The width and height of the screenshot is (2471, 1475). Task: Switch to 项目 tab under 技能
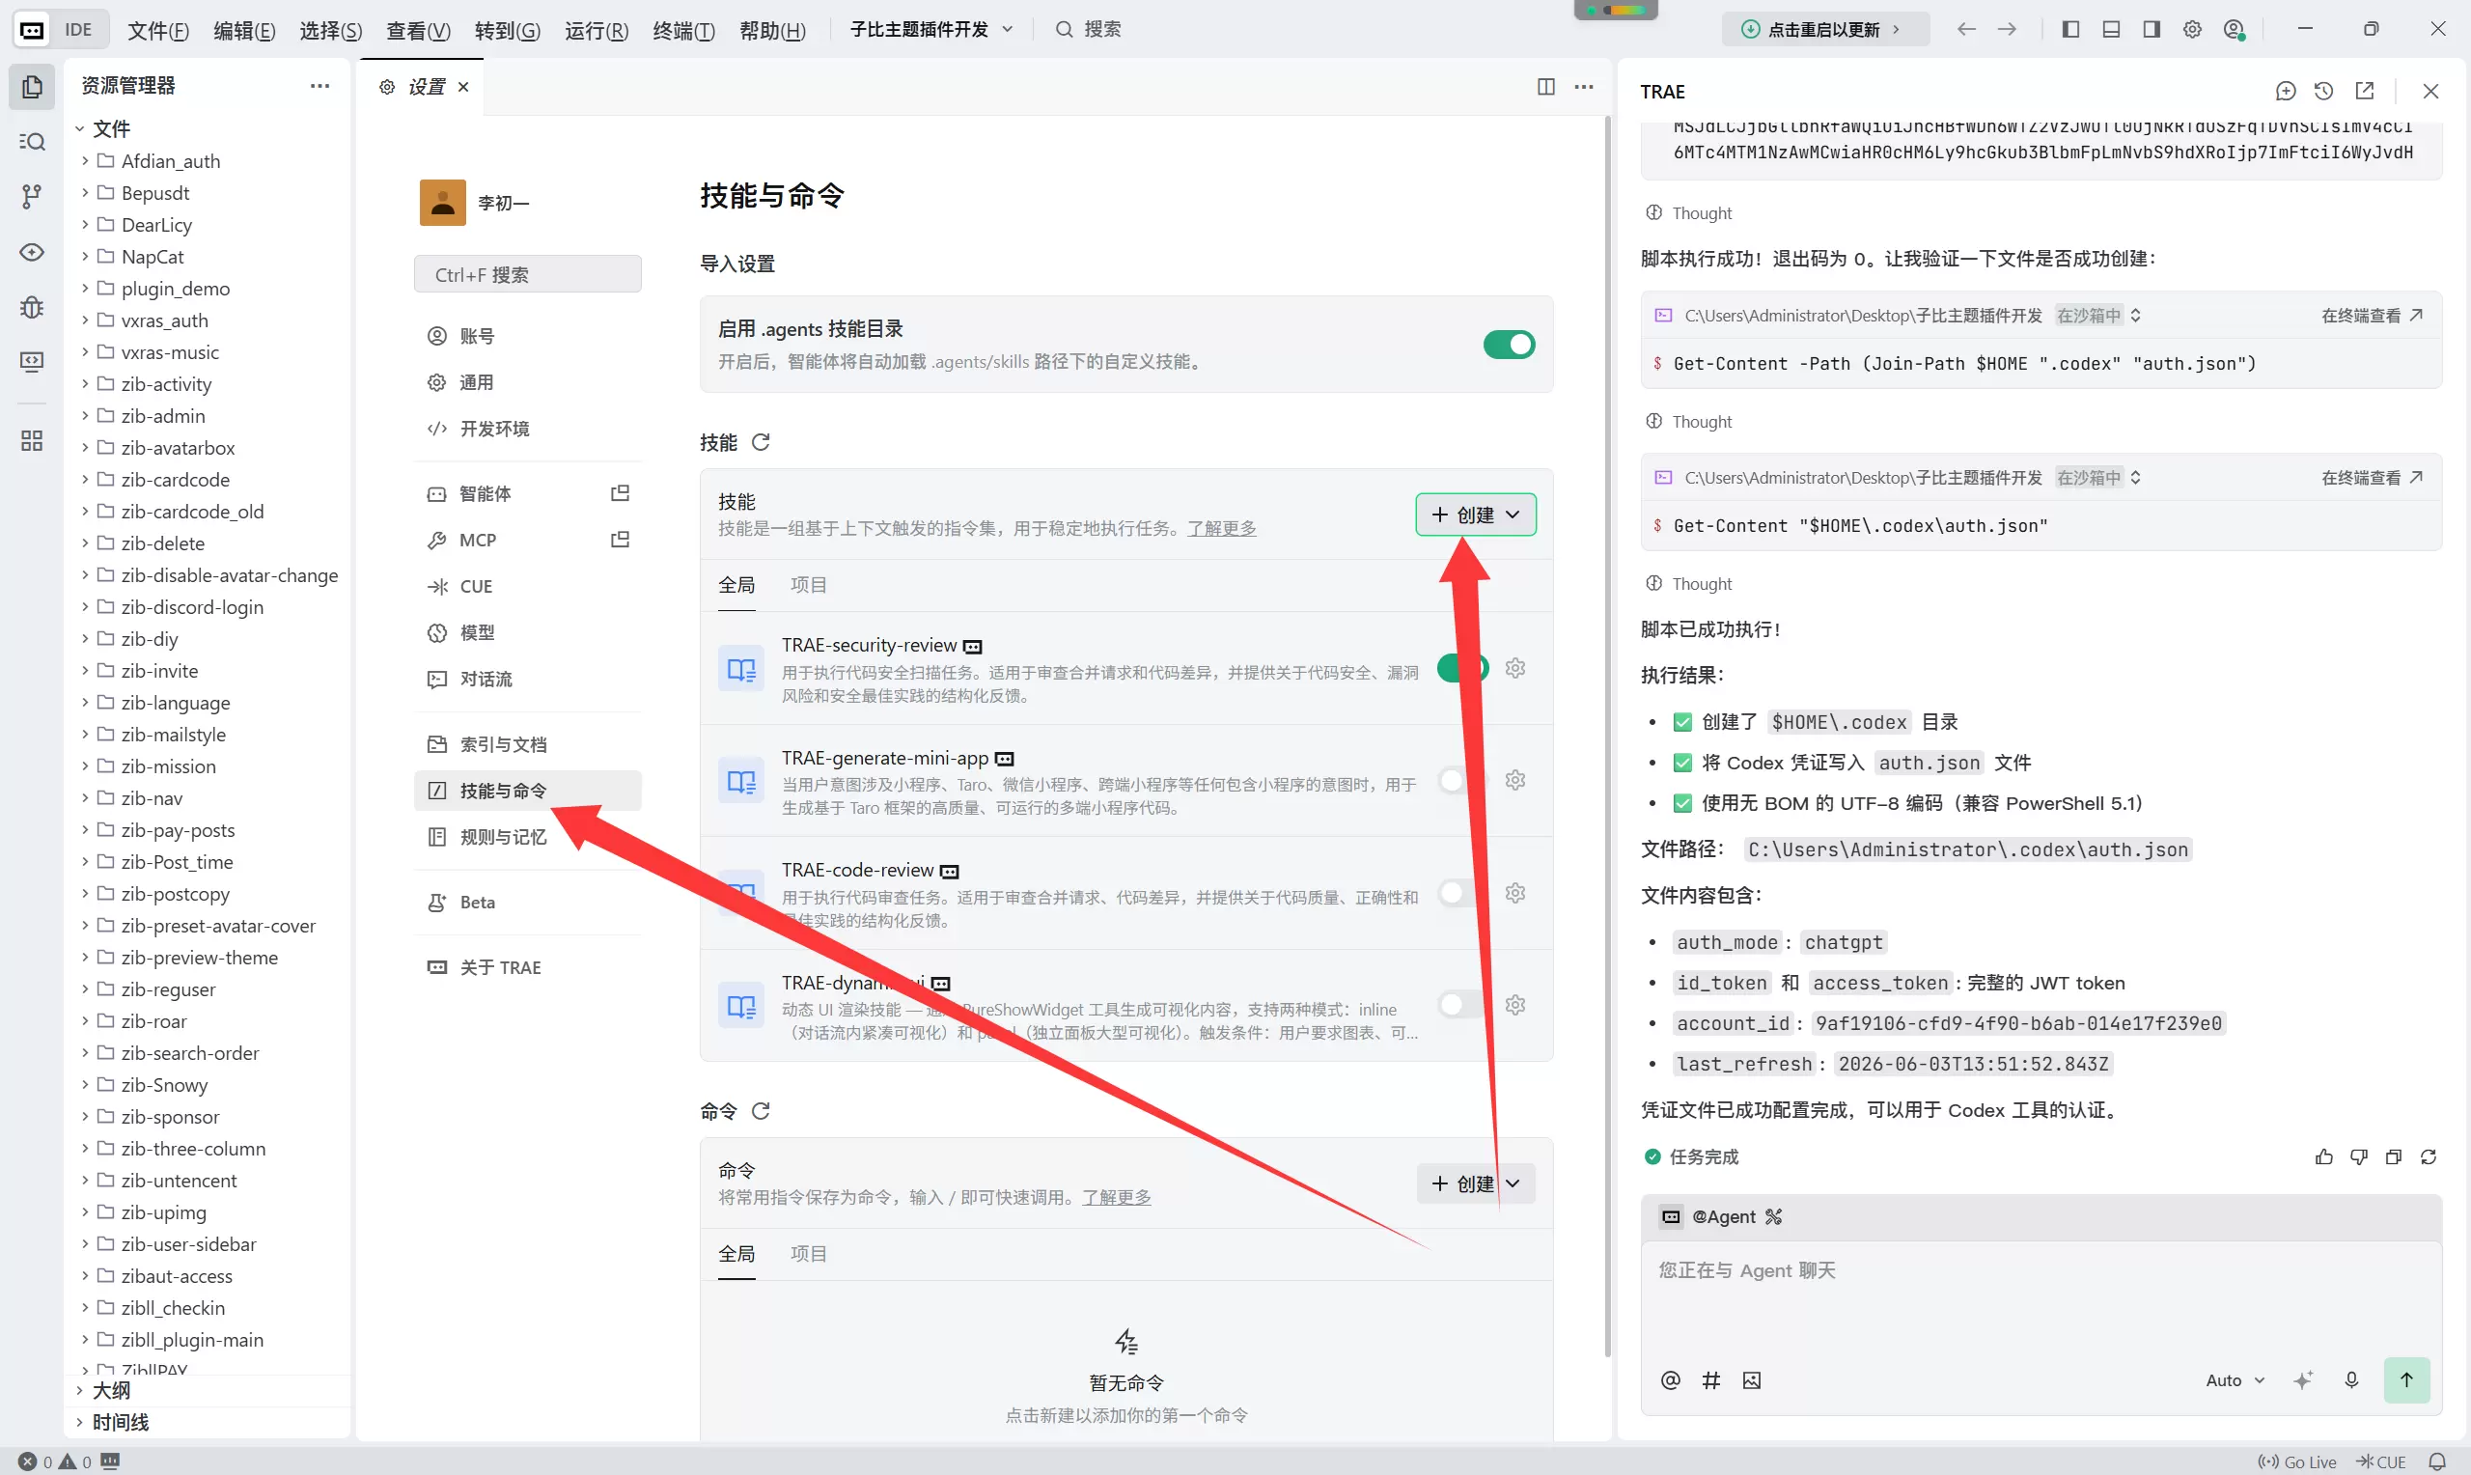point(809,584)
